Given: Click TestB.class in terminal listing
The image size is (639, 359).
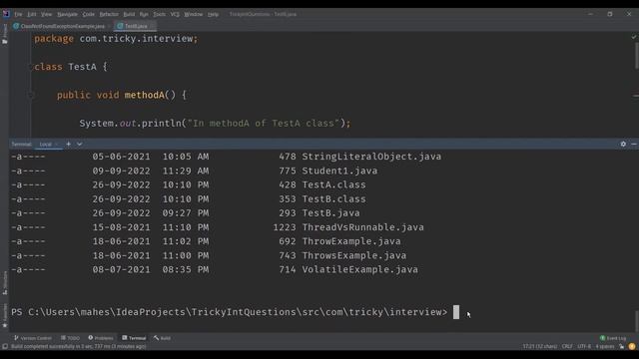Looking at the screenshot, I should 333,199.
